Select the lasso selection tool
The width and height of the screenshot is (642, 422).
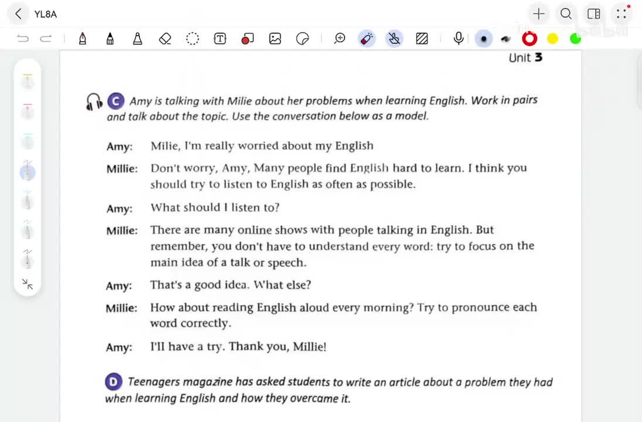(193, 39)
